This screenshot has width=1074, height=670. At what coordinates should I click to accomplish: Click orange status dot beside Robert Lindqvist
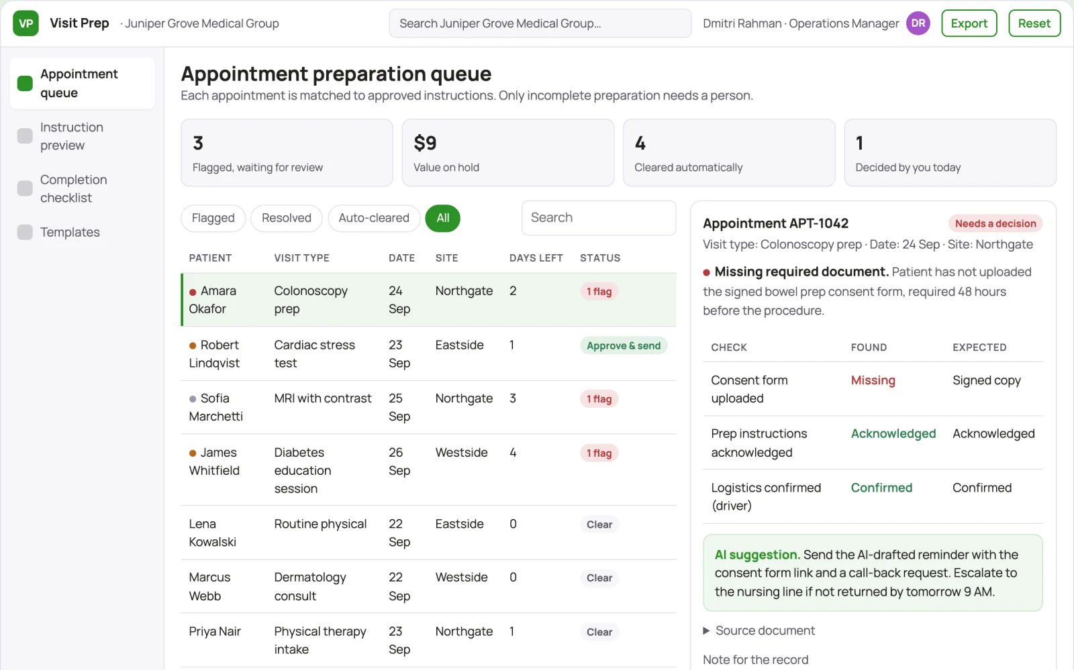pos(193,345)
